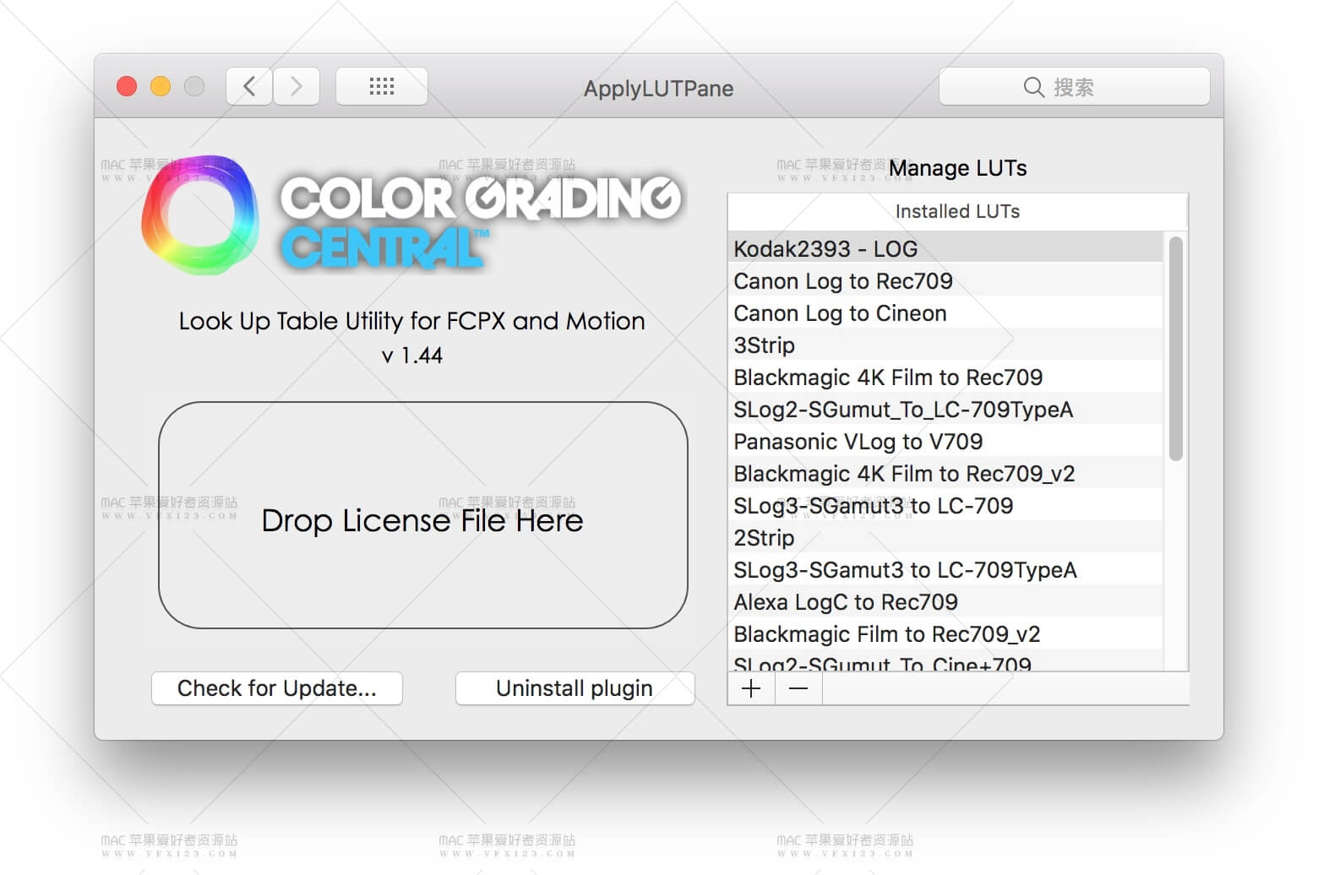This screenshot has width=1318, height=875.
Task: Click the Installed LUTs column header
Action: 957,211
